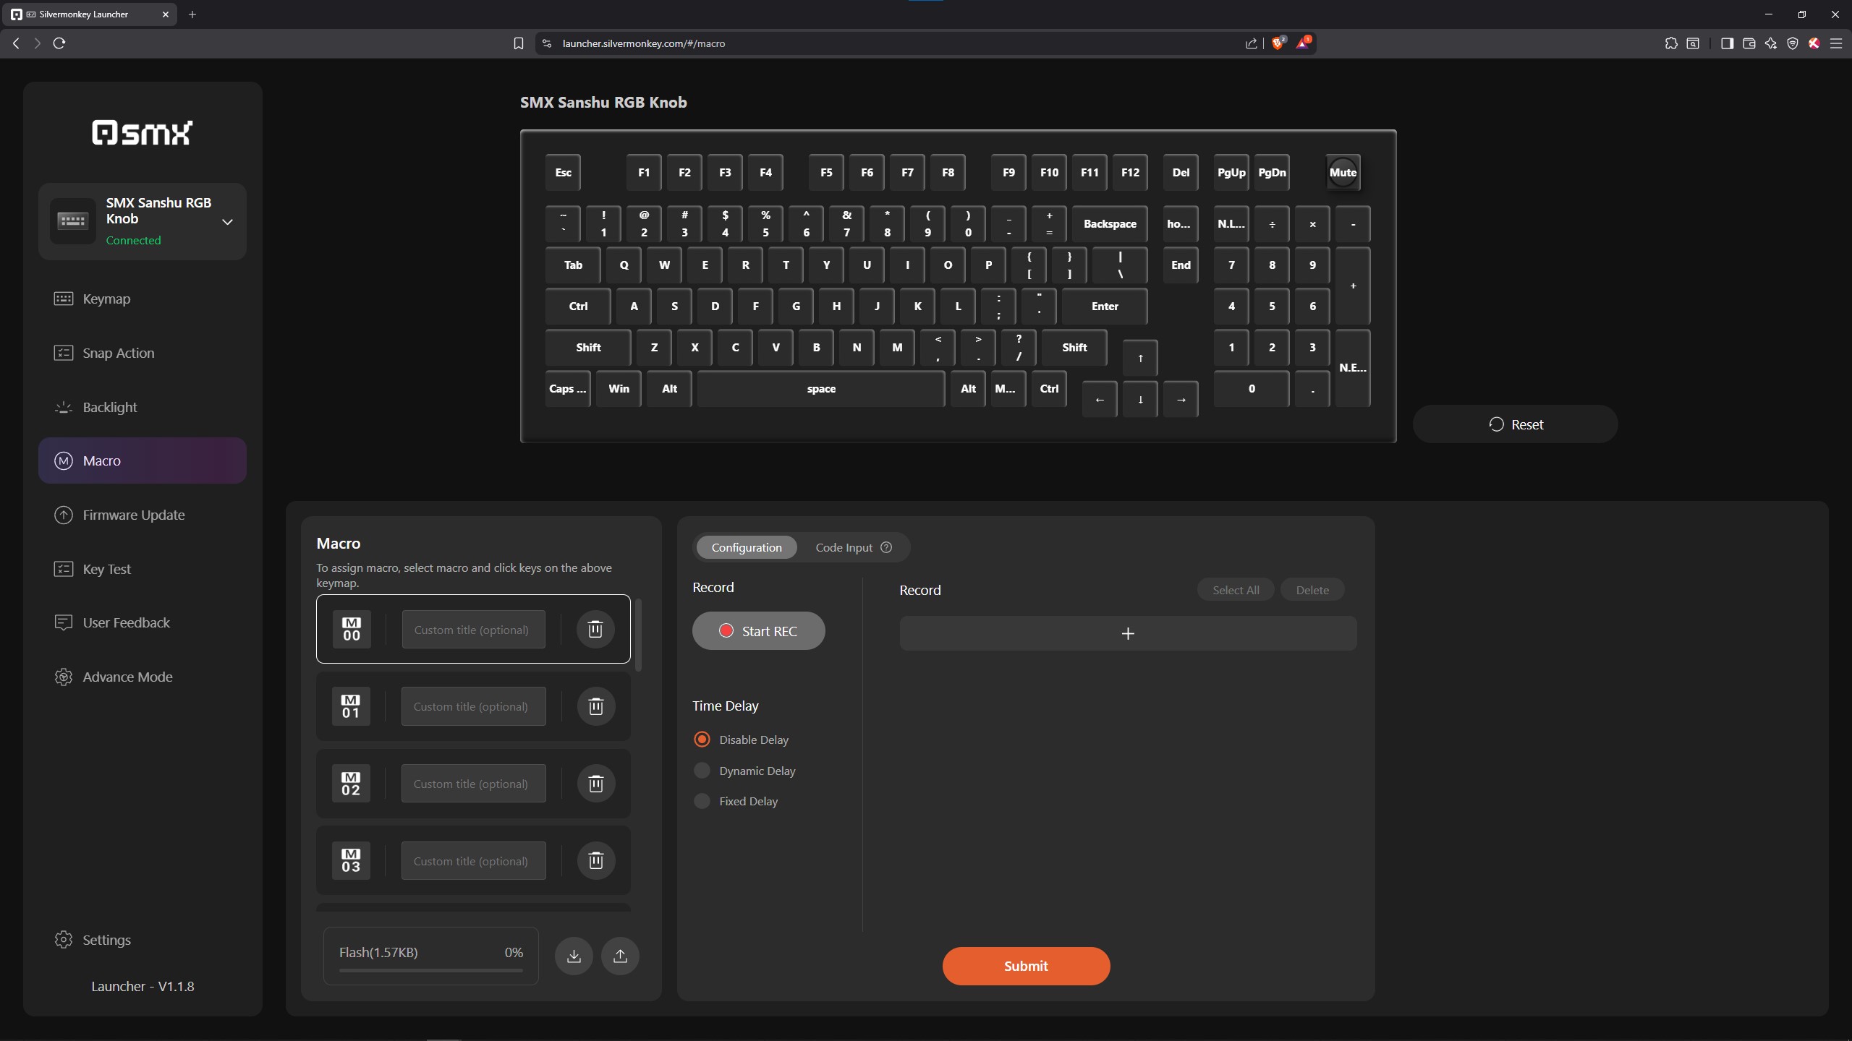
Task: Open browser application menu hamburger
Action: click(x=1835, y=43)
